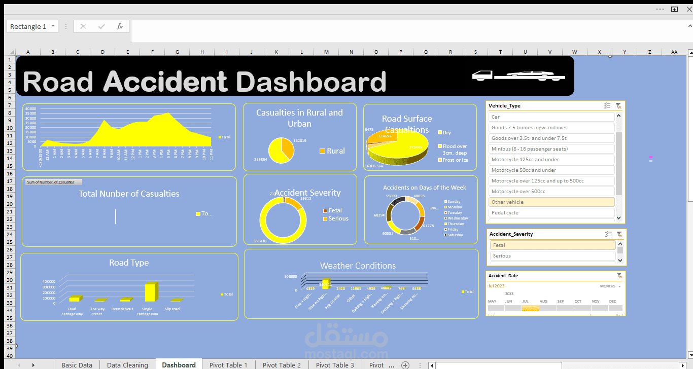693x369 pixels.
Task: Toggle Other vehicle slicer item
Action: 551,202
